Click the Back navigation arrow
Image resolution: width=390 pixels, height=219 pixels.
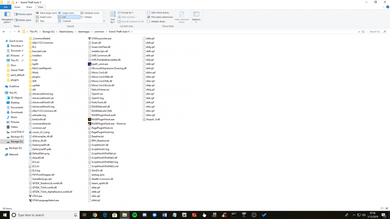pos(4,32)
